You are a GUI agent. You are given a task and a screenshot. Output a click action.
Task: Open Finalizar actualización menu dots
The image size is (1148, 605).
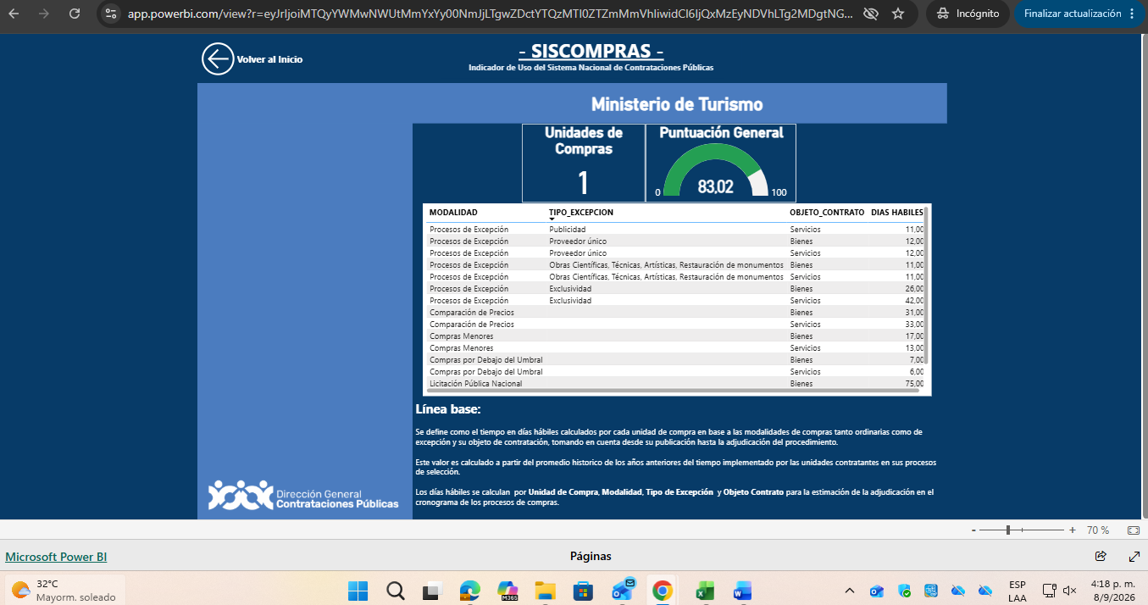tap(1132, 14)
